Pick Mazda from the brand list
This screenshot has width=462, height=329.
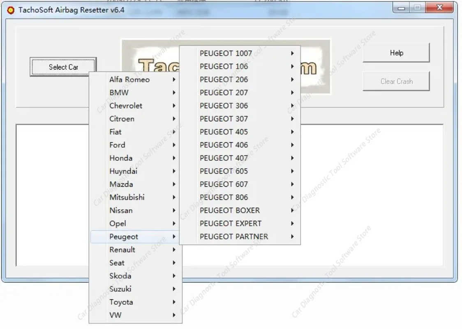[x=135, y=184]
